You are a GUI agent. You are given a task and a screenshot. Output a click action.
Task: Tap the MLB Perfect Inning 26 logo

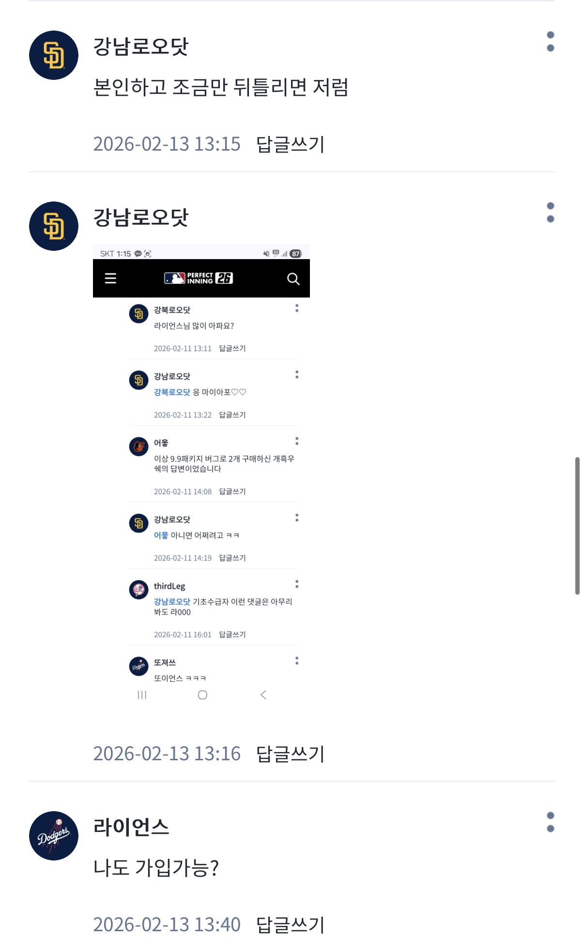coord(199,278)
